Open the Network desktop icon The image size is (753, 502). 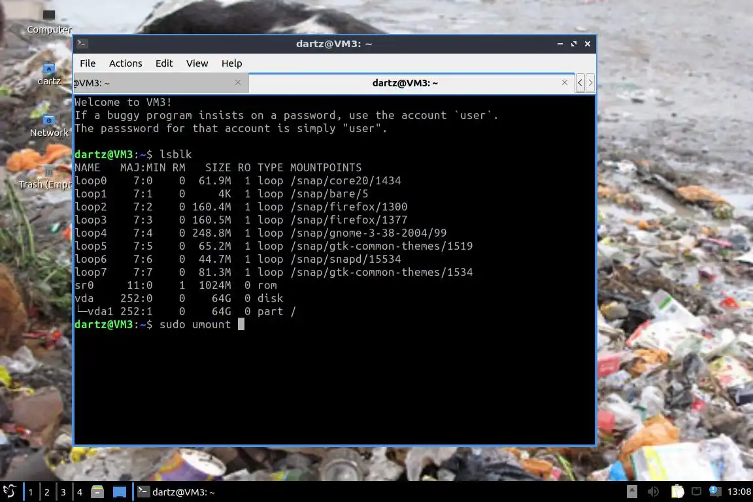[x=49, y=126]
